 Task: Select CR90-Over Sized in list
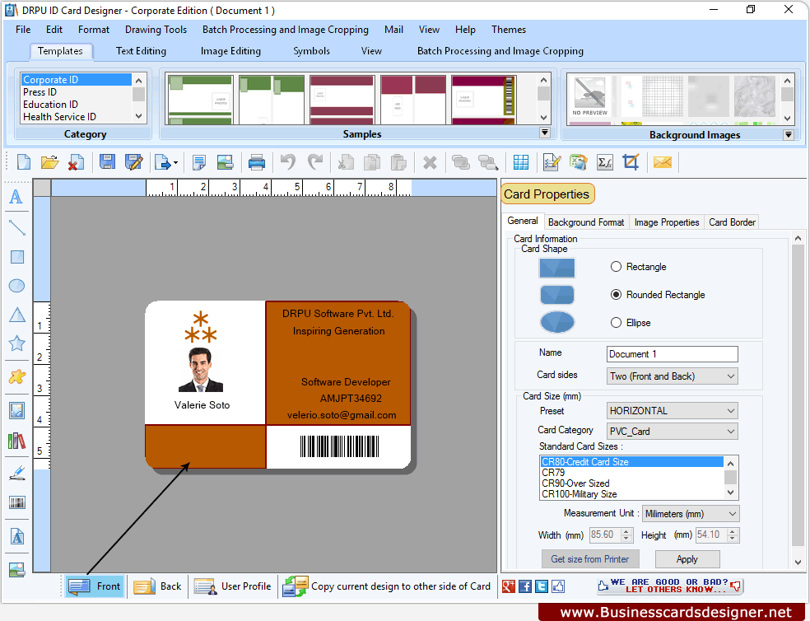pyautogui.click(x=631, y=483)
